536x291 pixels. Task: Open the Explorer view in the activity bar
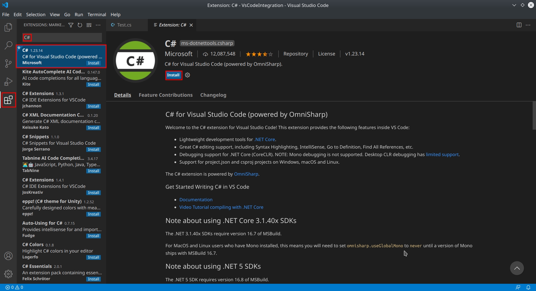point(8,27)
